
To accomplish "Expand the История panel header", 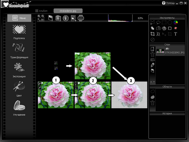I will (x=167, y=113).
